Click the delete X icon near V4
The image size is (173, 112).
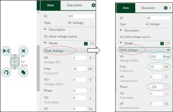pos(23,51)
